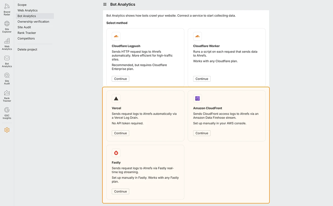The width and height of the screenshot is (333, 206).
Task: Click 'Works with any Cloudflare plan.' text
Action: [215, 61]
